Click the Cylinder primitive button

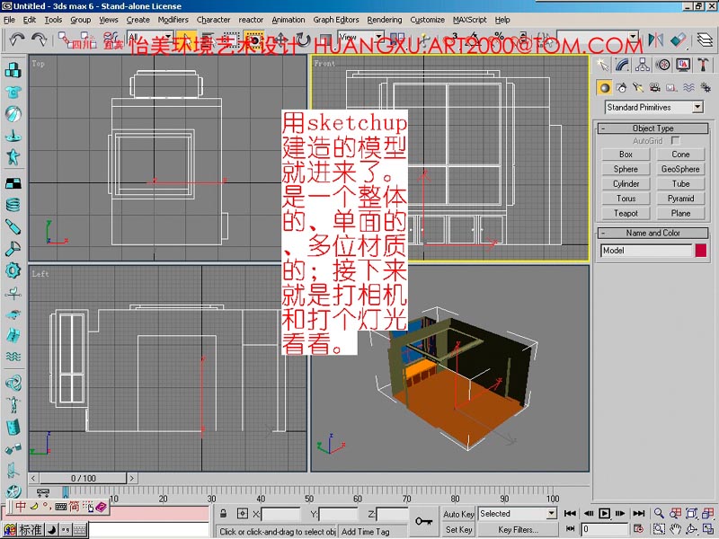[626, 184]
